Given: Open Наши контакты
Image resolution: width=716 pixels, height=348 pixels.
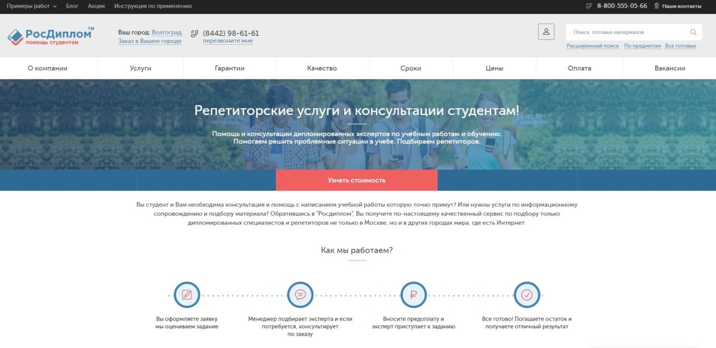Looking at the screenshot, I should pos(682,6).
